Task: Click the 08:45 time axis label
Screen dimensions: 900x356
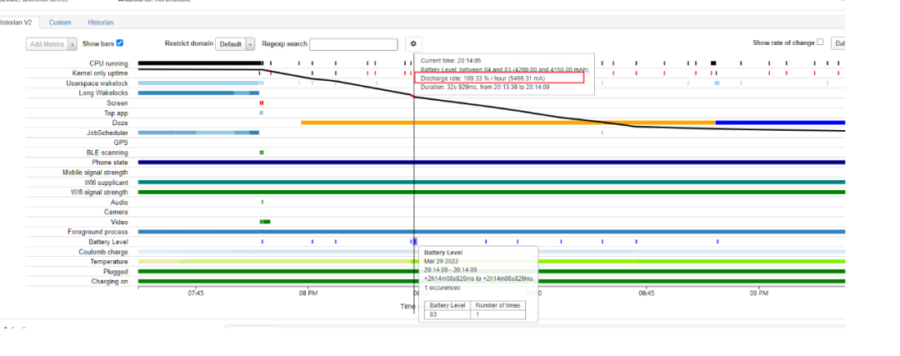Action: click(646, 293)
